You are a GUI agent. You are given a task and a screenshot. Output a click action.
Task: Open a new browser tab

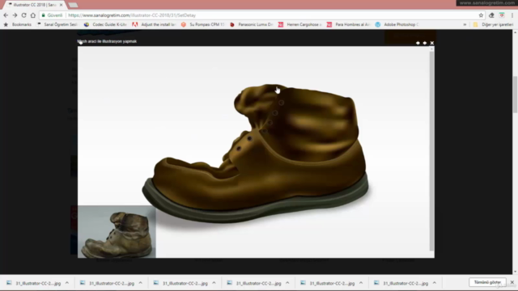(73, 5)
